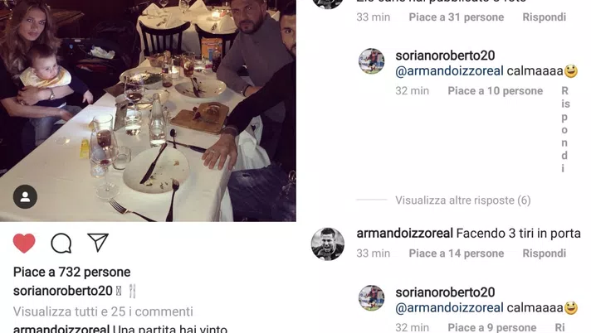Open first sorianoroberto20 reply avatar
Screen dimensions: 591x333
372,61
